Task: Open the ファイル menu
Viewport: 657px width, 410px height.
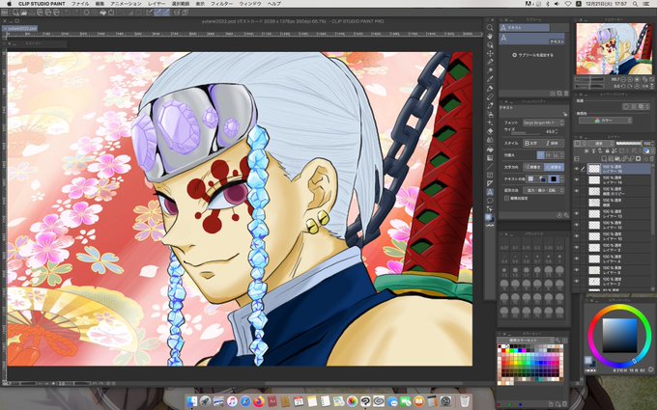Action: 80,3
